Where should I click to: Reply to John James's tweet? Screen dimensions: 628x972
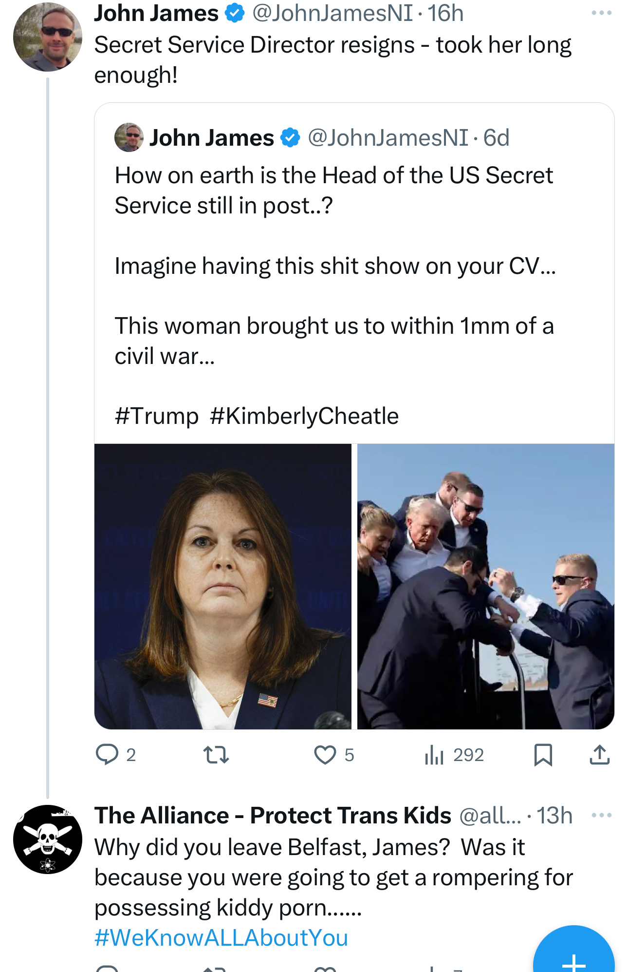pos(107,755)
